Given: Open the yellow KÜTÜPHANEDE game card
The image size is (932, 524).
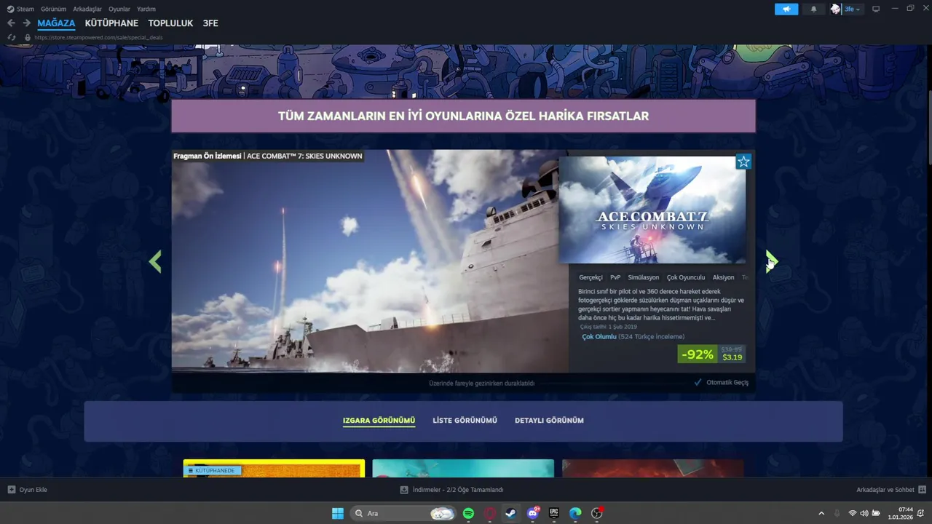Looking at the screenshot, I should point(274,468).
